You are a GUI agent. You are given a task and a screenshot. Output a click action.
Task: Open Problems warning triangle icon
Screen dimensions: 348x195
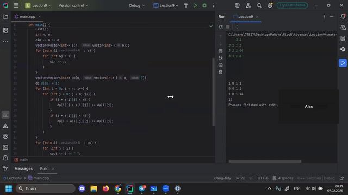[x=5, y=126]
